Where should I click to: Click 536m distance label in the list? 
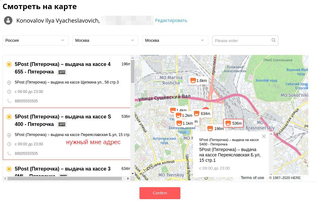pyautogui.click(x=126, y=117)
